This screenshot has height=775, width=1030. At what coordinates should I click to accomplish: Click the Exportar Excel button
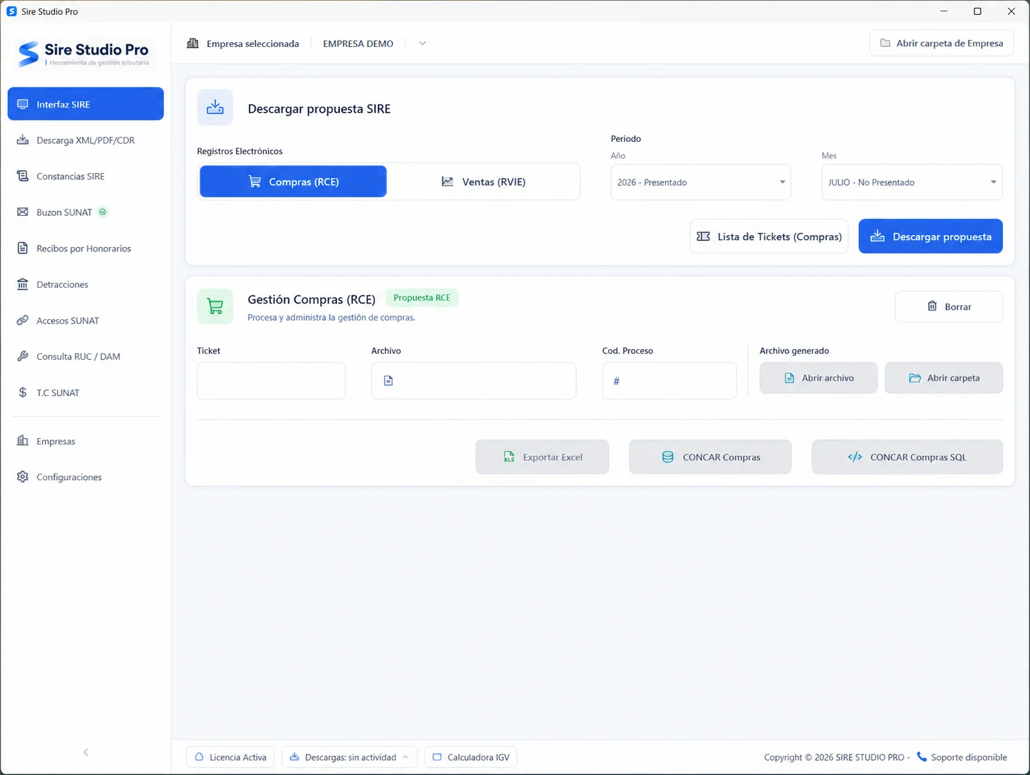tap(542, 457)
